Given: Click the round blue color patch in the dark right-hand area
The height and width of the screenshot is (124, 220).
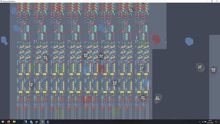Looking at the screenshot, I should (x=189, y=41).
